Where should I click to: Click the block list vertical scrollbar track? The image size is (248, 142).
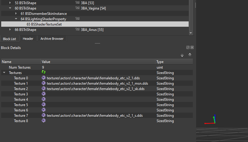click(x=191, y=15)
